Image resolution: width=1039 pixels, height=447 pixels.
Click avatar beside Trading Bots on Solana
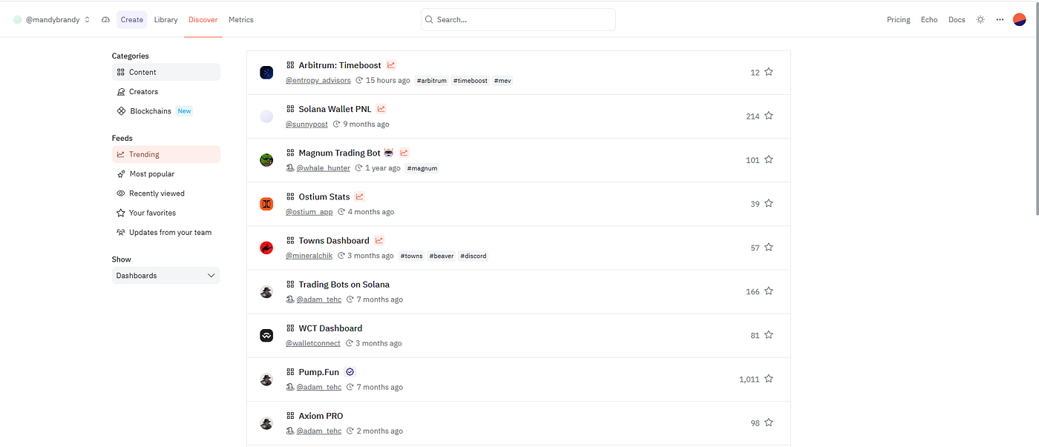[x=266, y=291]
